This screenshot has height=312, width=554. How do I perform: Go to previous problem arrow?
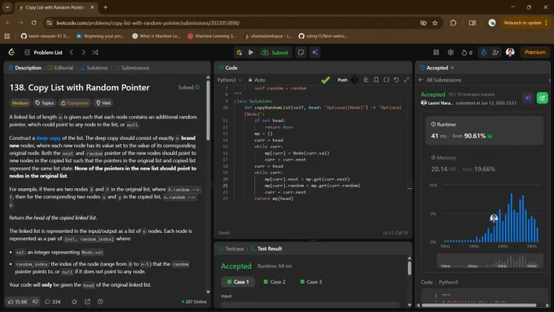(x=72, y=52)
